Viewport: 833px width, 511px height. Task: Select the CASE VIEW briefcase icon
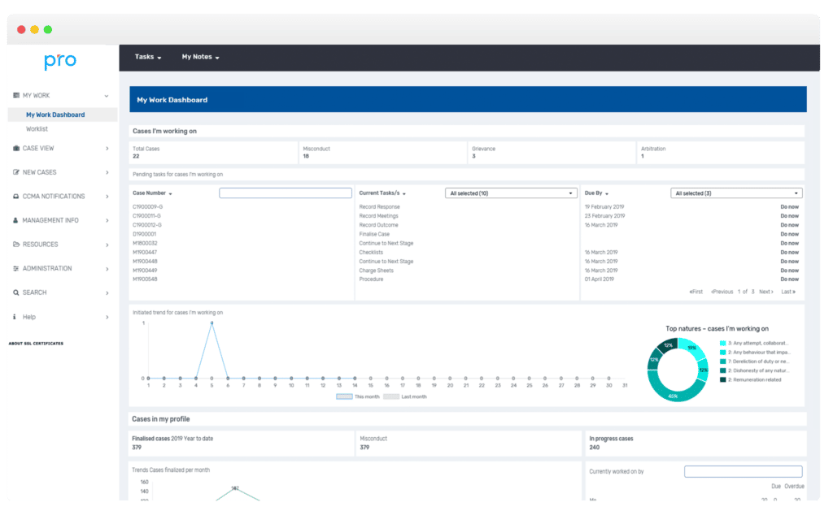coord(17,148)
